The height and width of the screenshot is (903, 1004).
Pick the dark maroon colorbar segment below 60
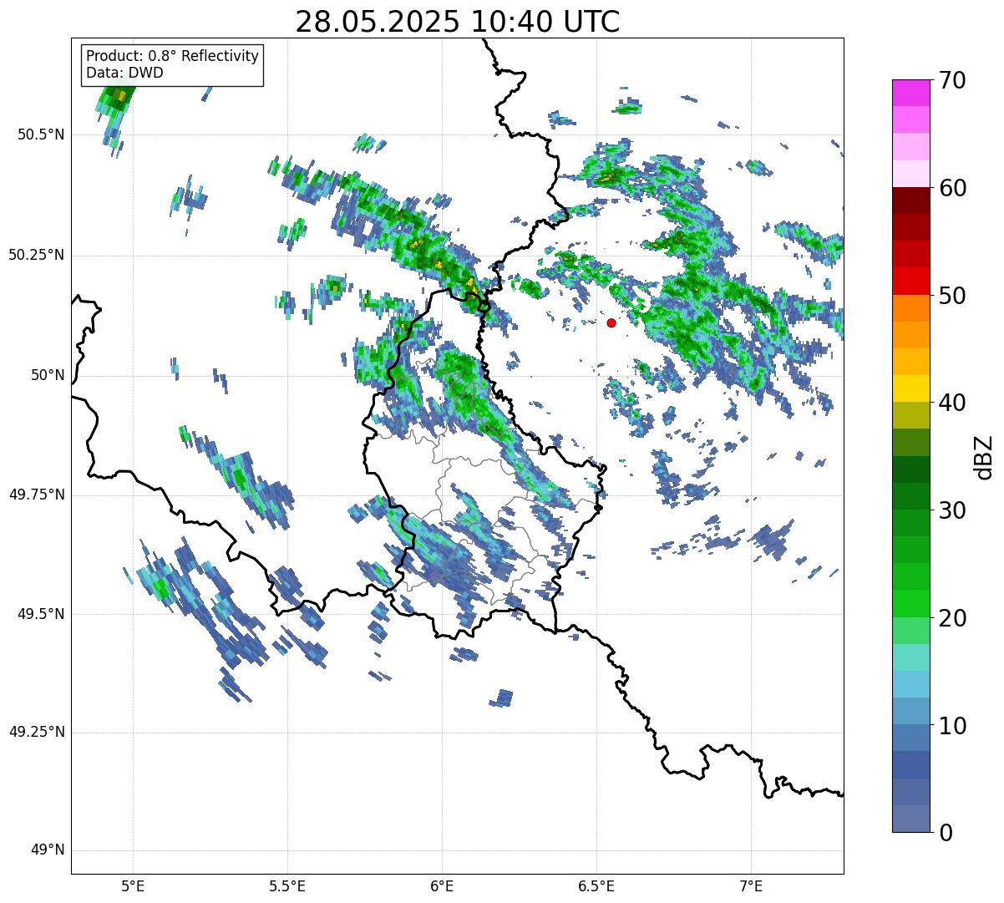point(911,201)
